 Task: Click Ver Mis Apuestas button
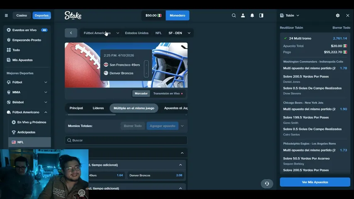315,182
